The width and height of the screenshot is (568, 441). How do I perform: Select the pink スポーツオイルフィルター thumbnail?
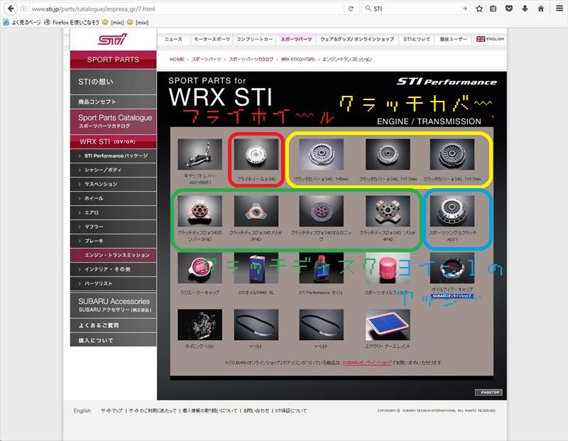coord(388,268)
